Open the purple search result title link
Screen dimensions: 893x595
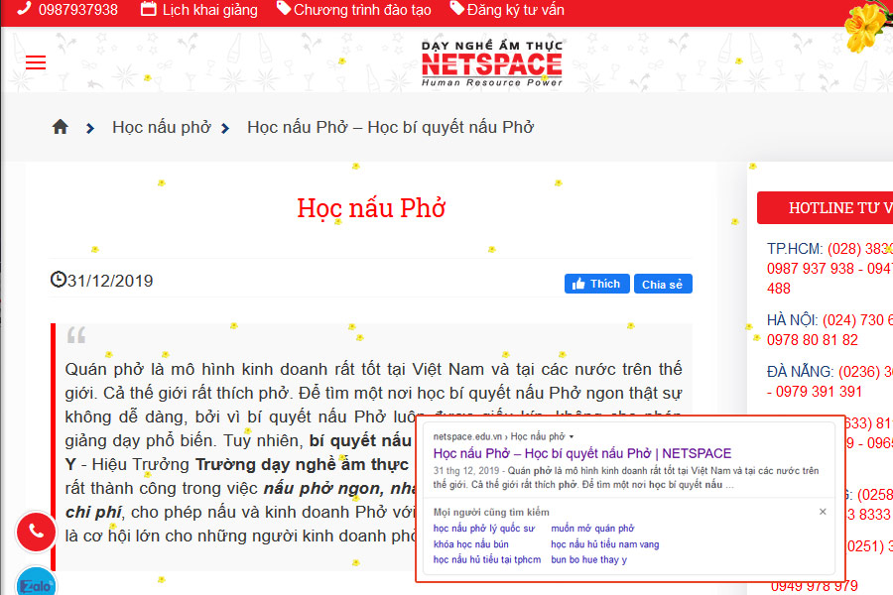pyautogui.click(x=582, y=453)
